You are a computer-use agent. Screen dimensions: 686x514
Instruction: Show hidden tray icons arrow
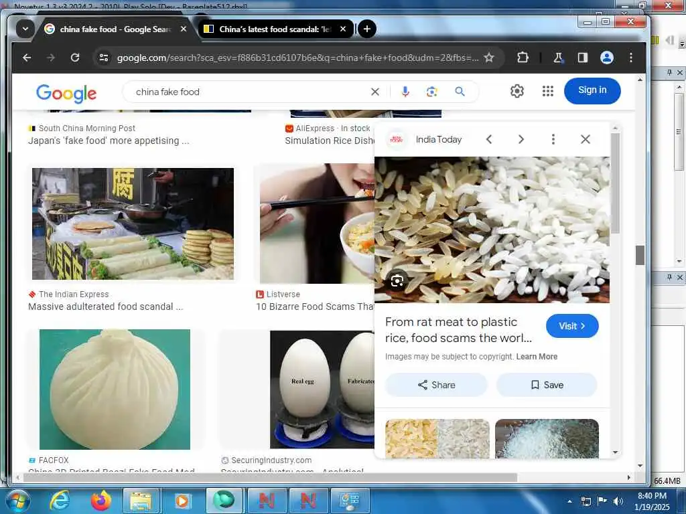[x=569, y=501]
